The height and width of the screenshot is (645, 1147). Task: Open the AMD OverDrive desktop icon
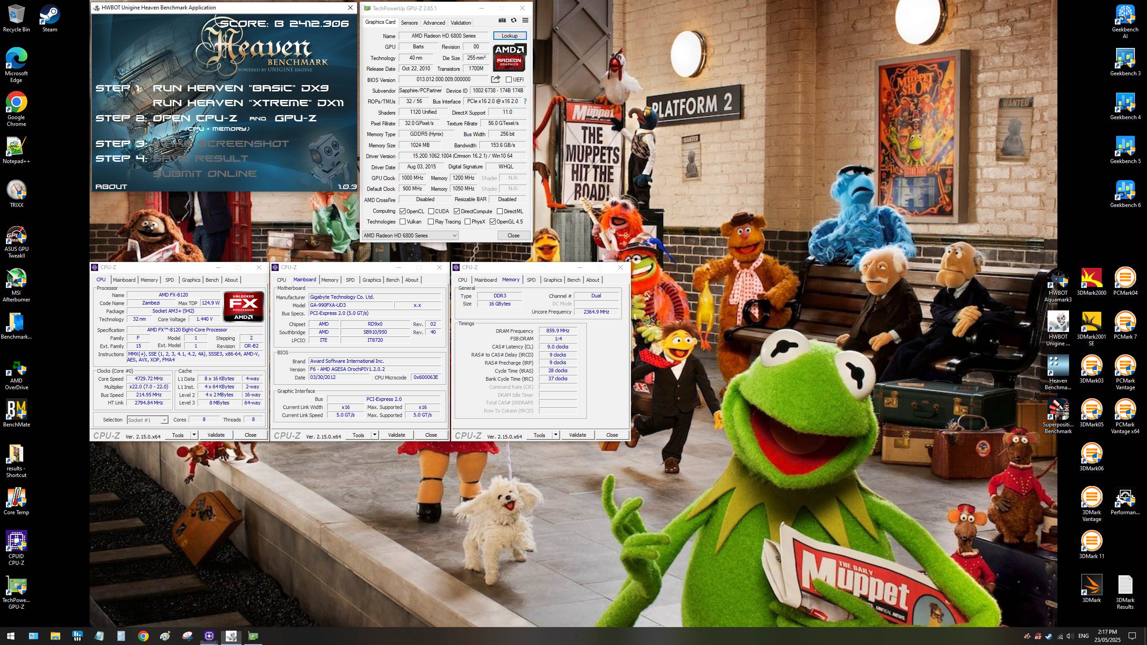point(17,375)
